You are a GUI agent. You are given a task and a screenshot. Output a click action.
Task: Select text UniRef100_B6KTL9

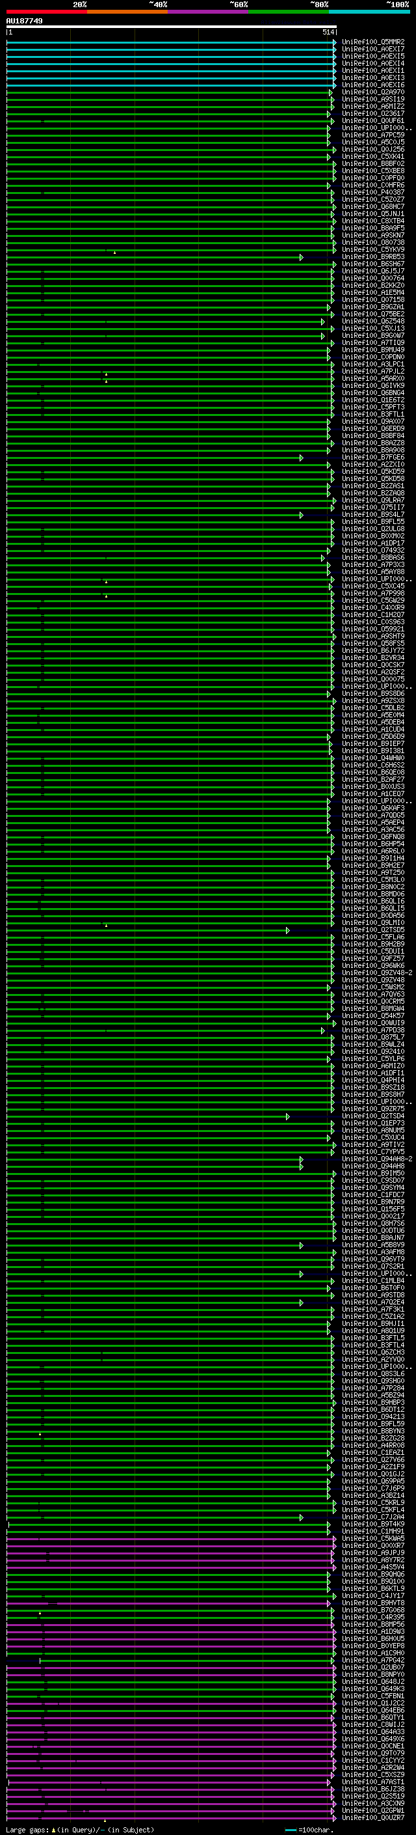coord(373,1588)
